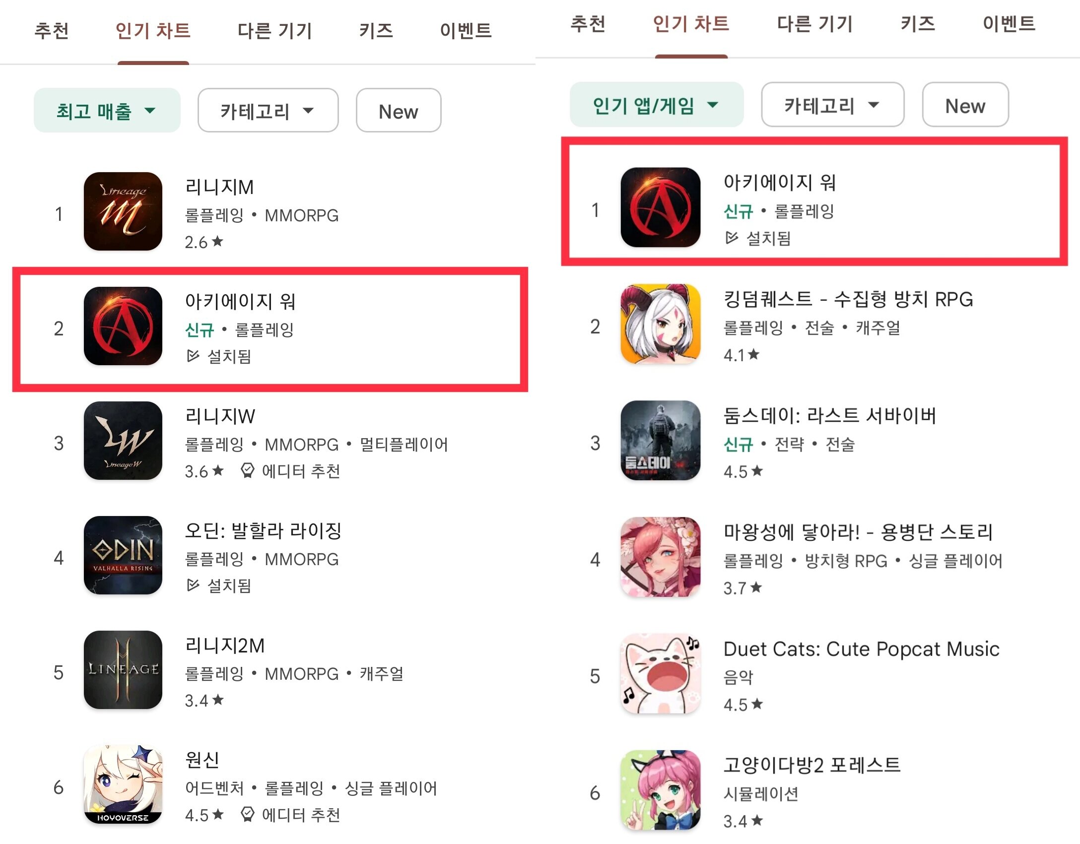The width and height of the screenshot is (1080, 844).
Task: Tap the 오딘: 발할라 라이징 icon
Action: point(123,555)
